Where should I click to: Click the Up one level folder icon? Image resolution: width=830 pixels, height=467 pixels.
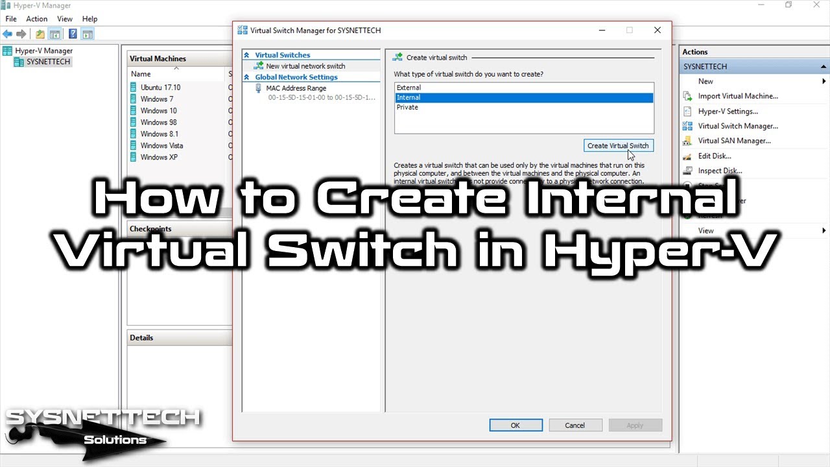(40, 34)
